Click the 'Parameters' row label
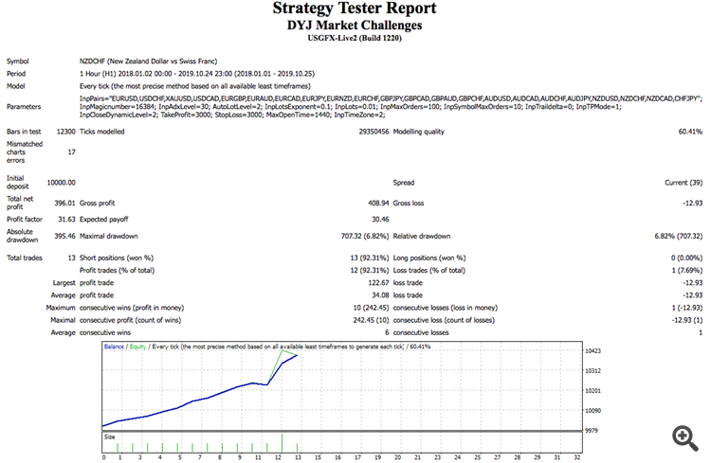This screenshot has width=711, height=463. tap(24, 107)
